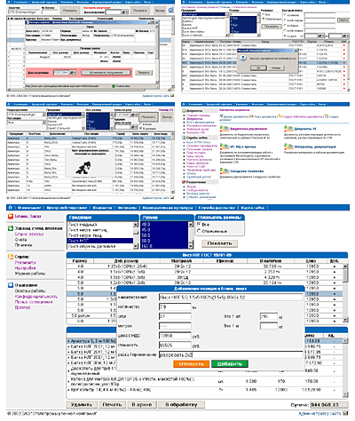
Task: Open Карта сайта in the bottom navigation
Action: pyautogui.click(x=253, y=208)
